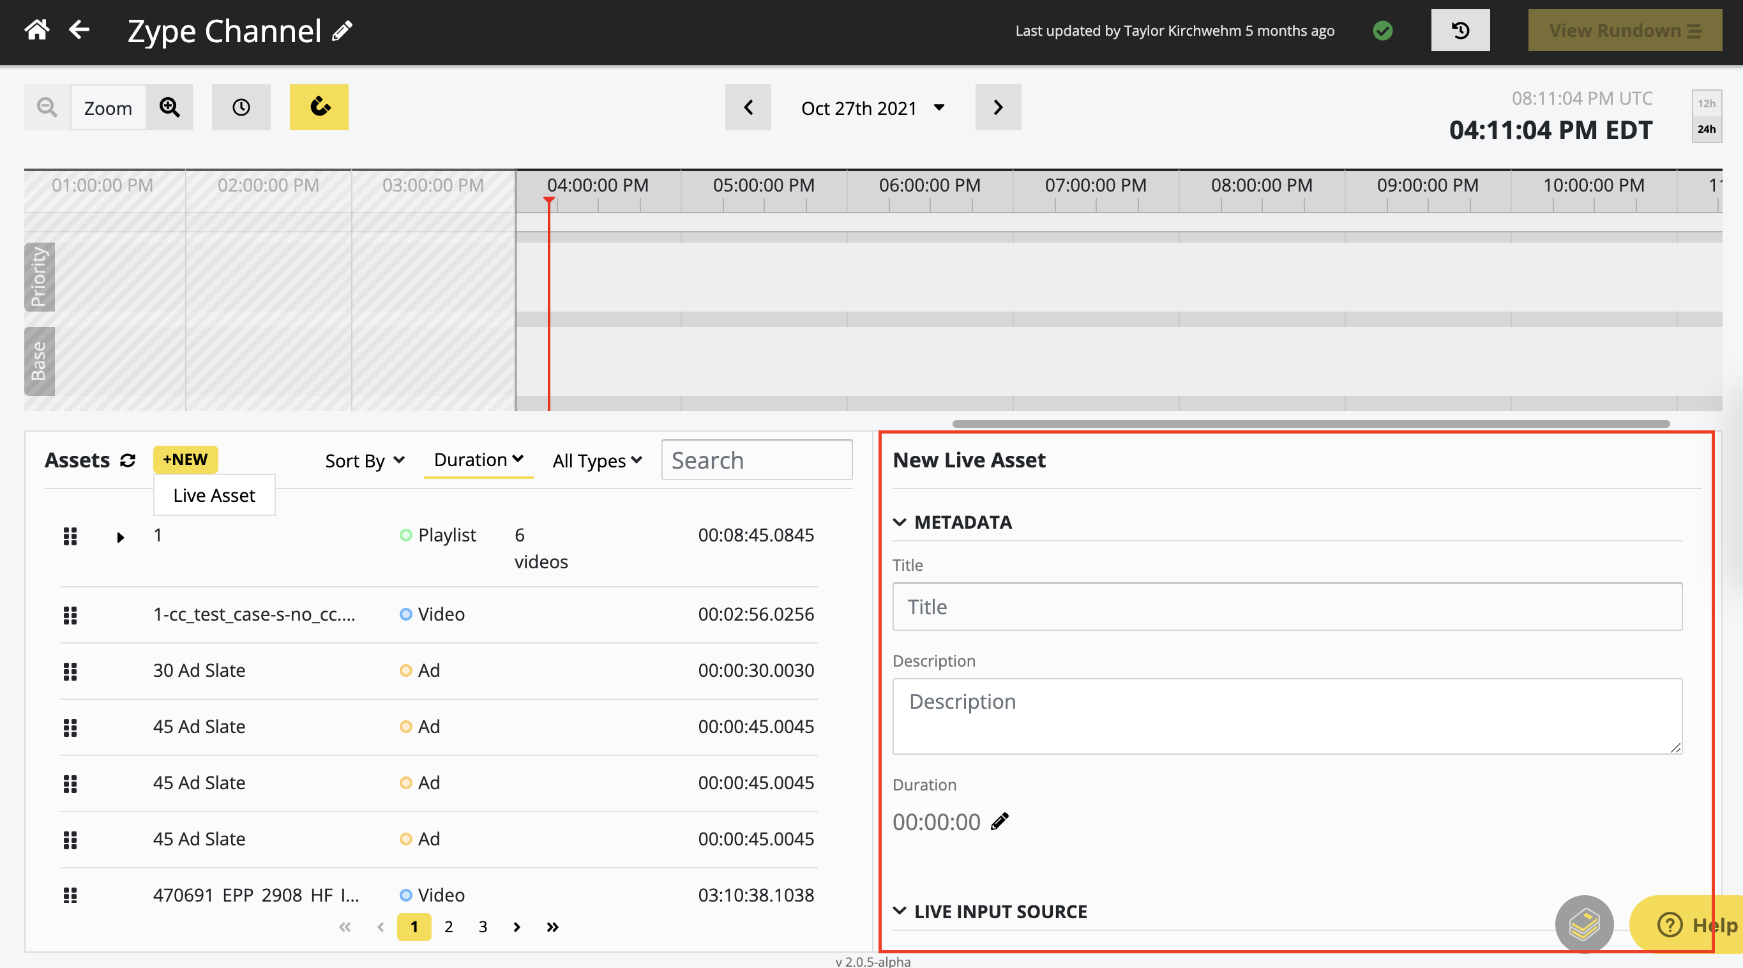Select assets page 3
1743x968 pixels.
click(483, 926)
